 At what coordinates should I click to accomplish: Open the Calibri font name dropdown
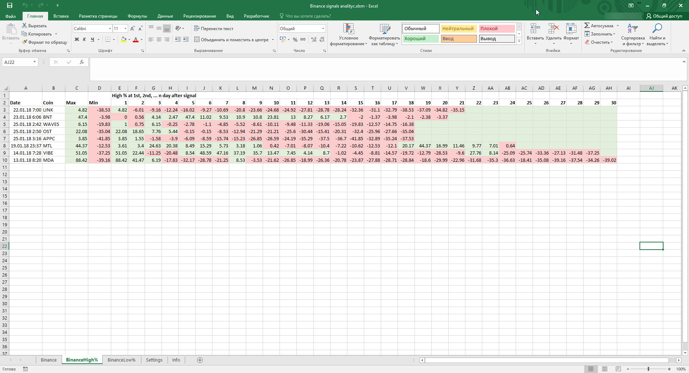[110, 29]
